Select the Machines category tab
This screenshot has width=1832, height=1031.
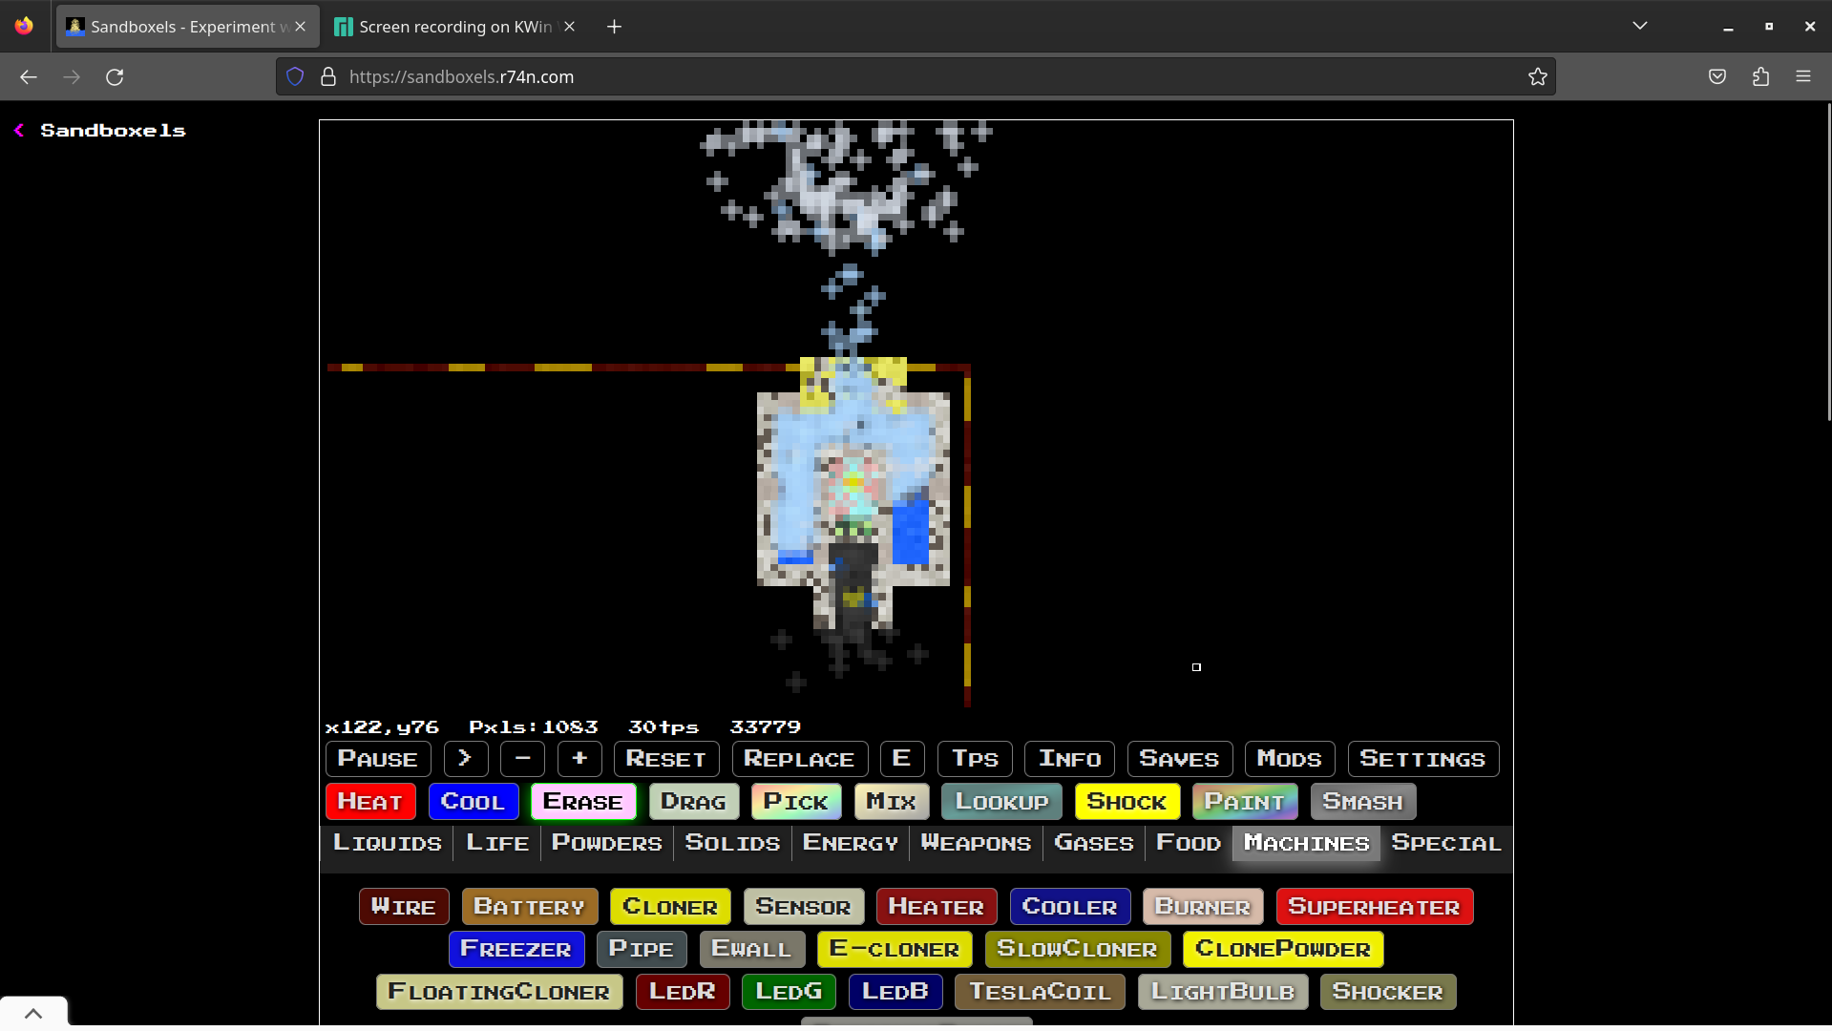pos(1307,844)
